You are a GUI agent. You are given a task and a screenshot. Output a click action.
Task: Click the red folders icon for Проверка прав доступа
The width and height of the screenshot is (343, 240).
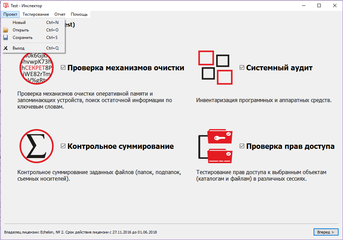pos(215,146)
